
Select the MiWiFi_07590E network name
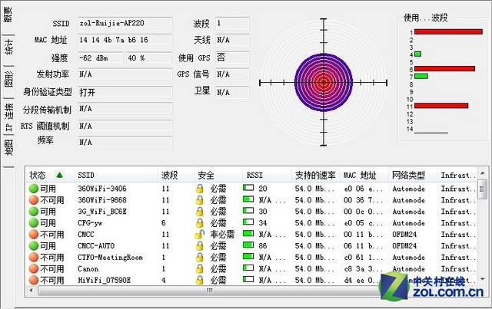(x=105, y=280)
